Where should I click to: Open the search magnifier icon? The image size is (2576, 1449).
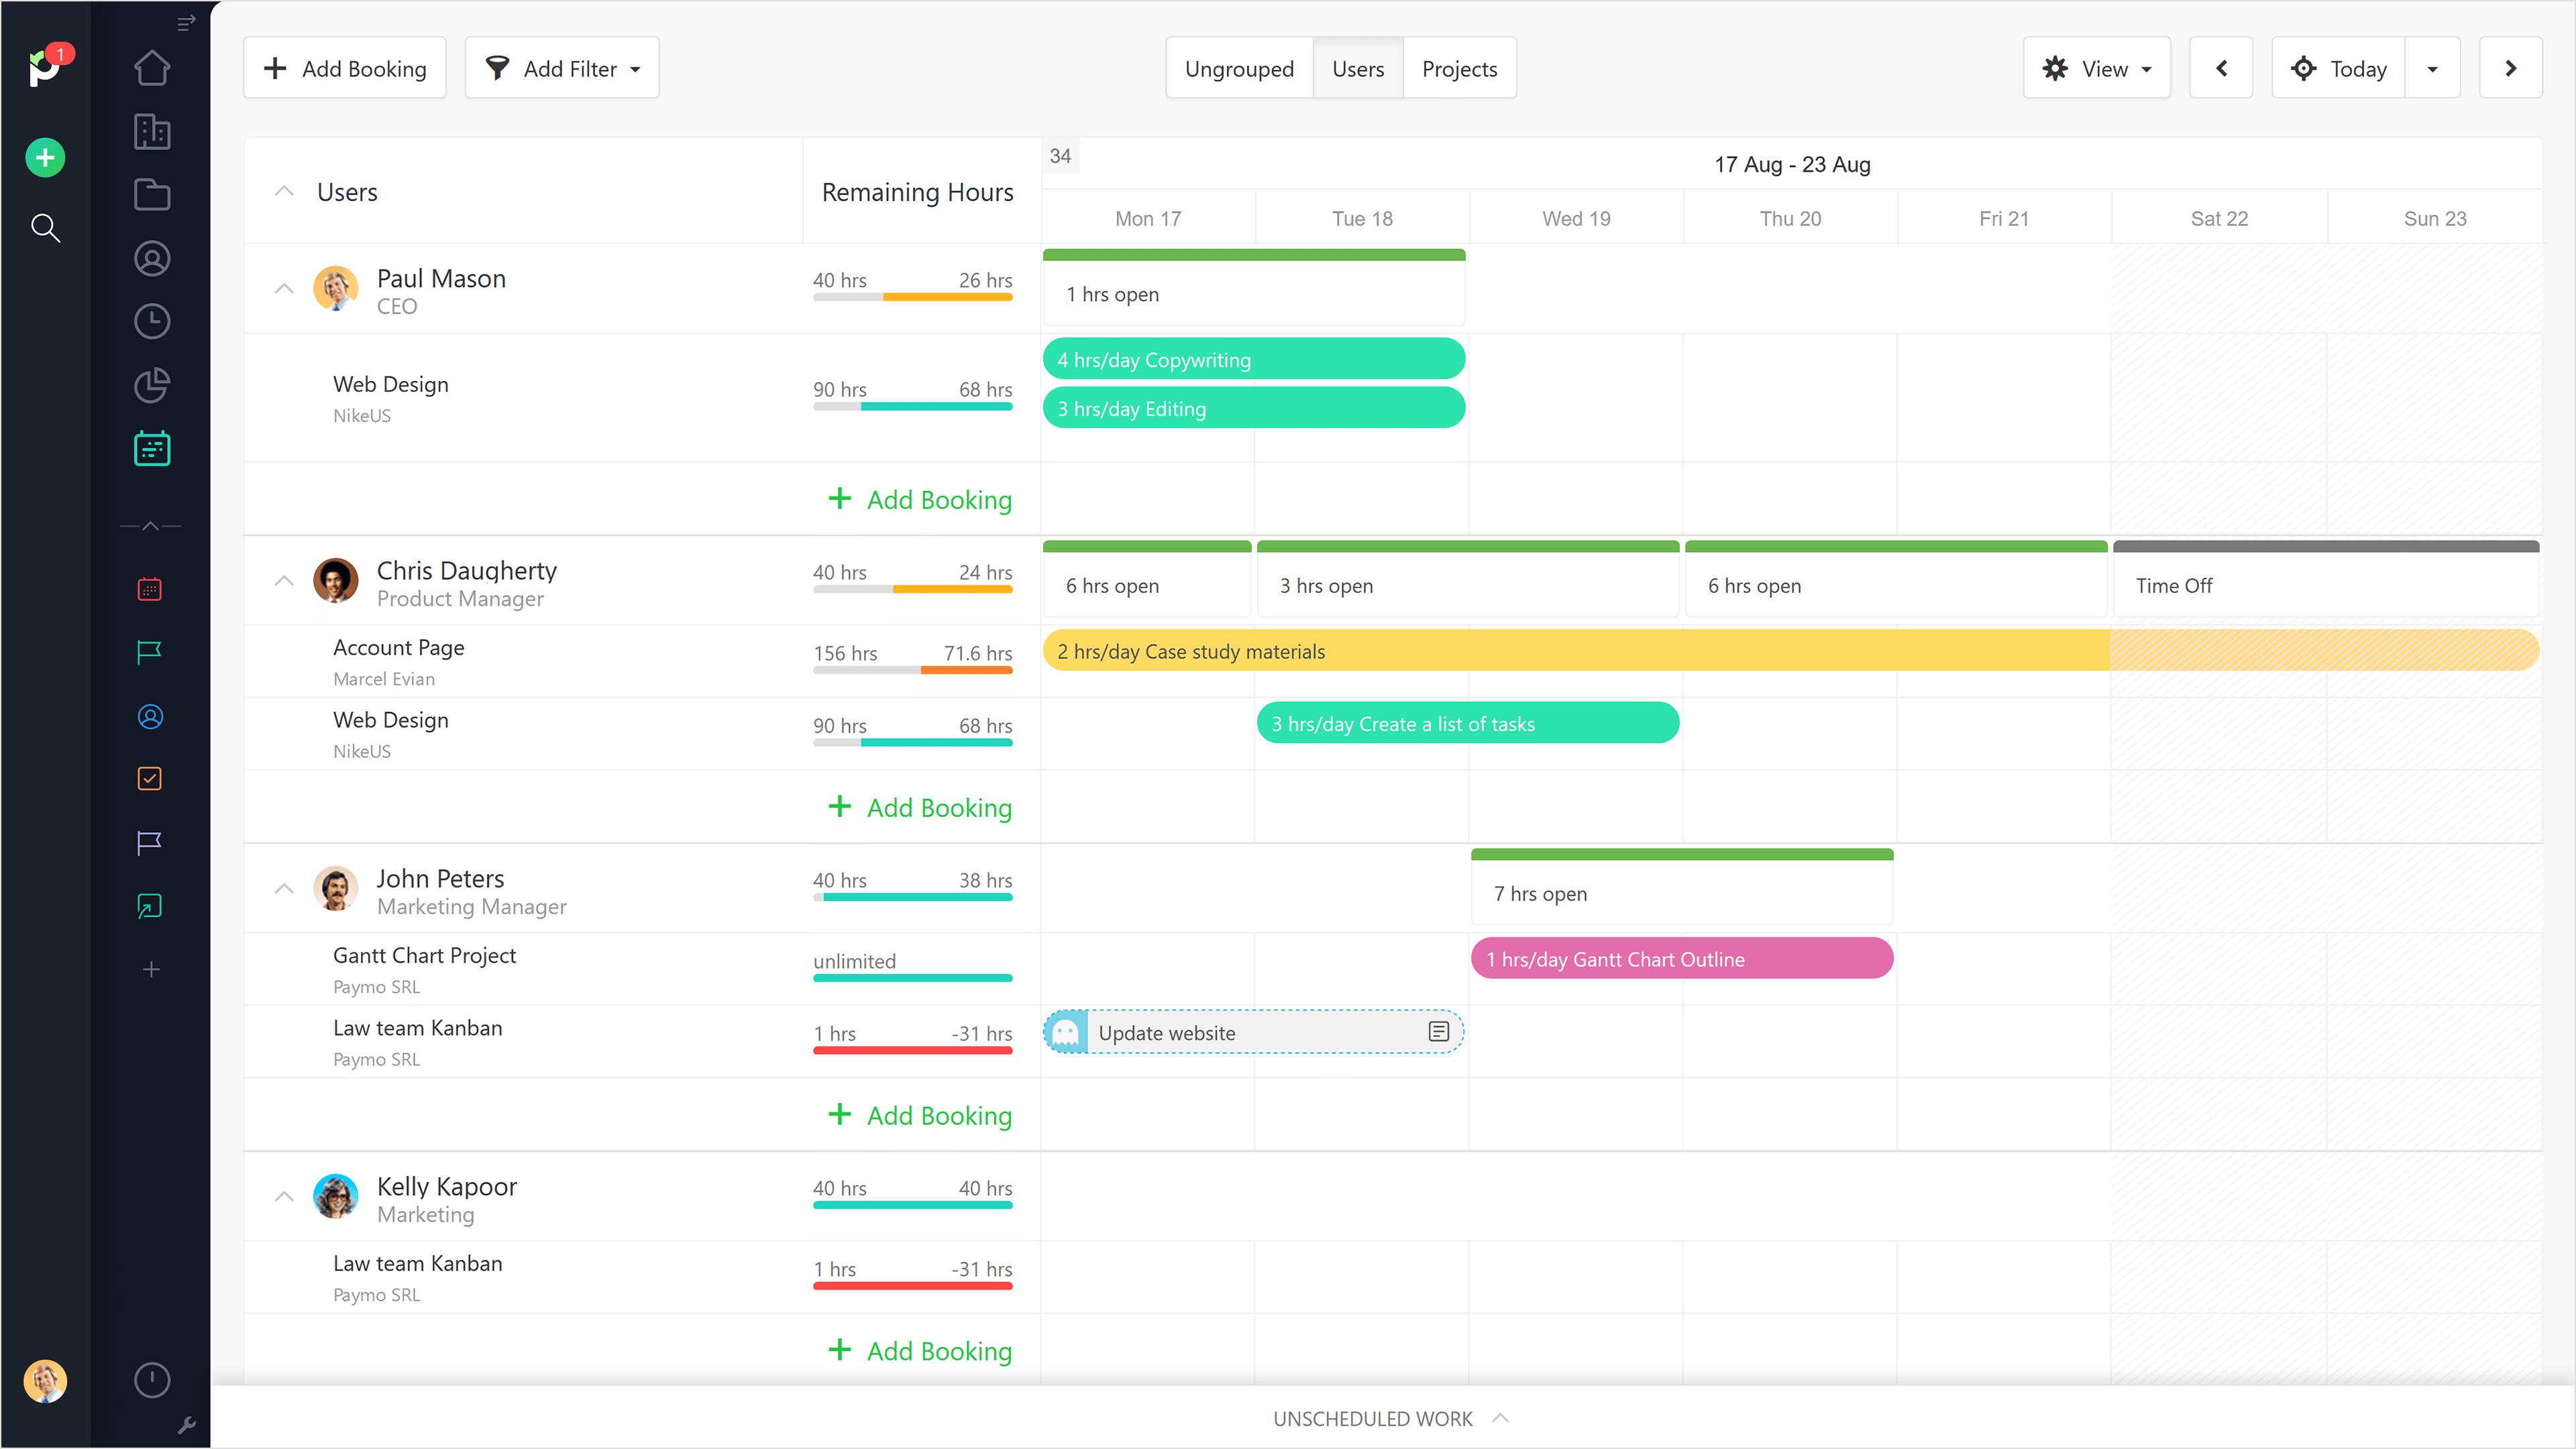click(x=45, y=228)
